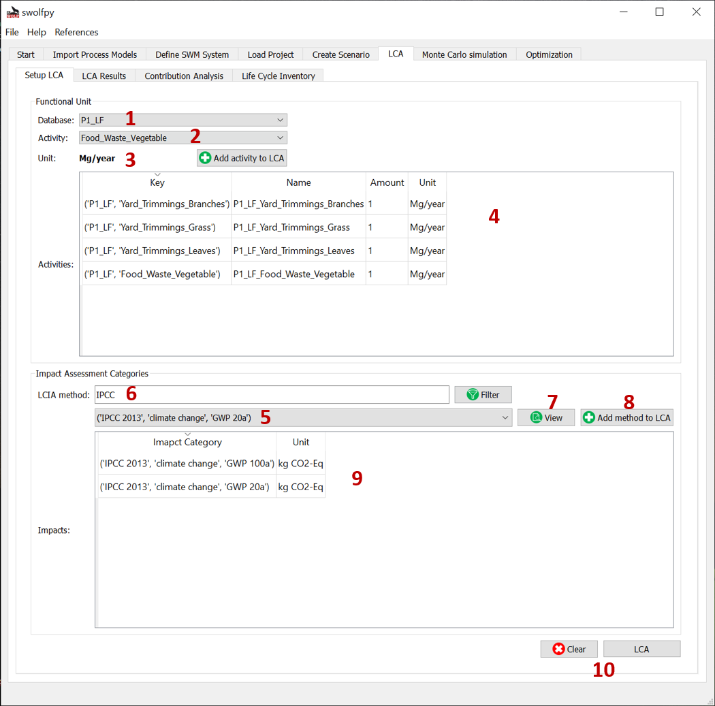
Task: Go to the Import Process Models tab
Action: tap(95, 54)
